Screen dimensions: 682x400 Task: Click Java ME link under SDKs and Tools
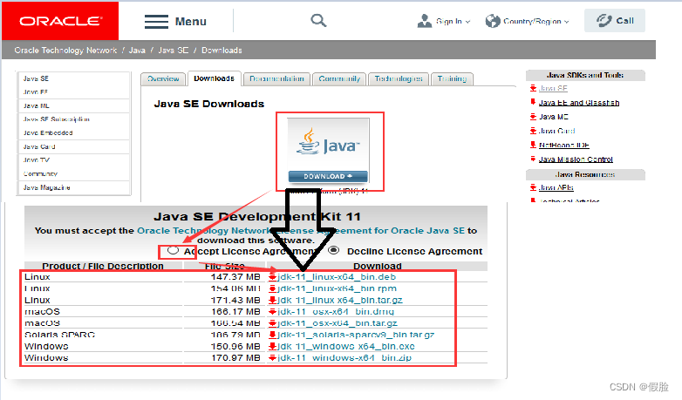coord(553,117)
